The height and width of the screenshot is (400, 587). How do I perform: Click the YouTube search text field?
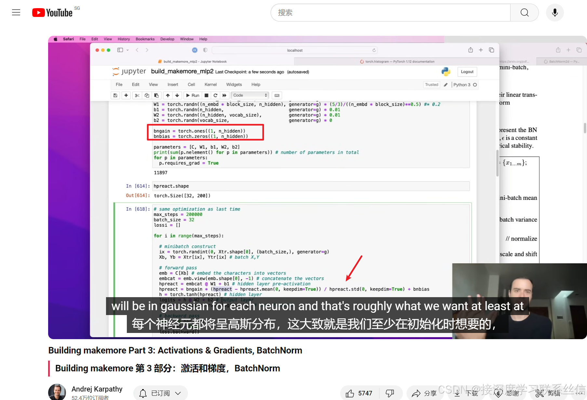[x=390, y=13]
